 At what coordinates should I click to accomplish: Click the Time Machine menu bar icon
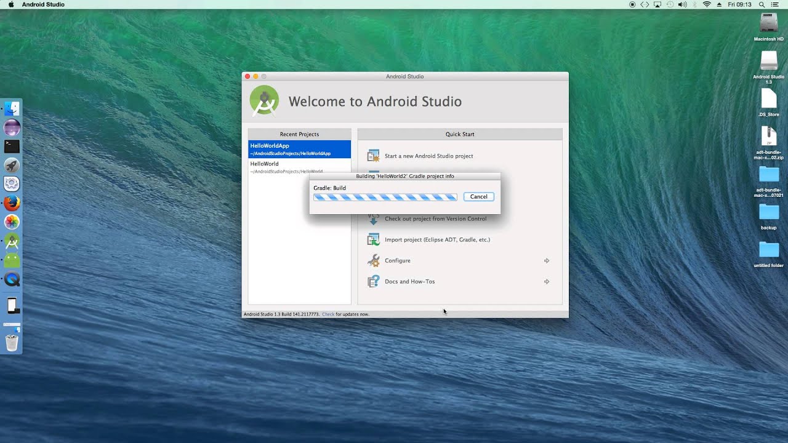click(x=670, y=4)
